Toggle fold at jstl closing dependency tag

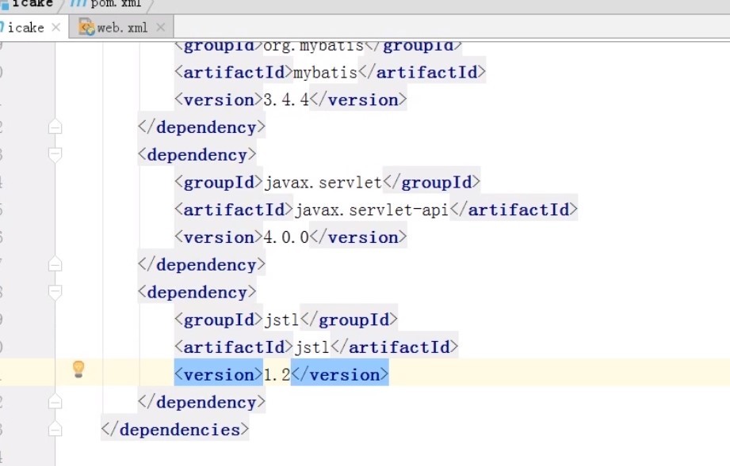tap(55, 402)
